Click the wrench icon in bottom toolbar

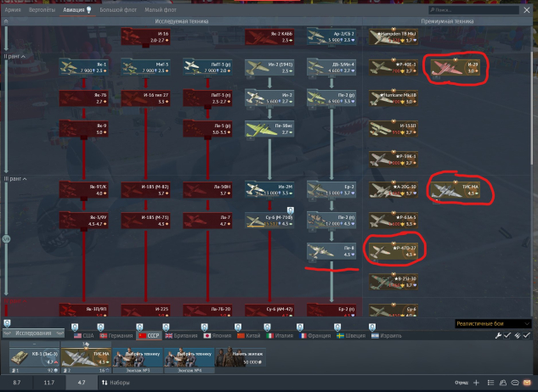coord(499,336)
